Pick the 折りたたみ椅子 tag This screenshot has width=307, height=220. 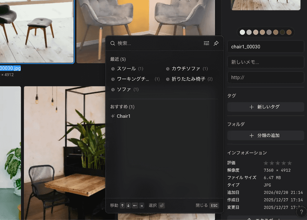(x=189, y=79)
